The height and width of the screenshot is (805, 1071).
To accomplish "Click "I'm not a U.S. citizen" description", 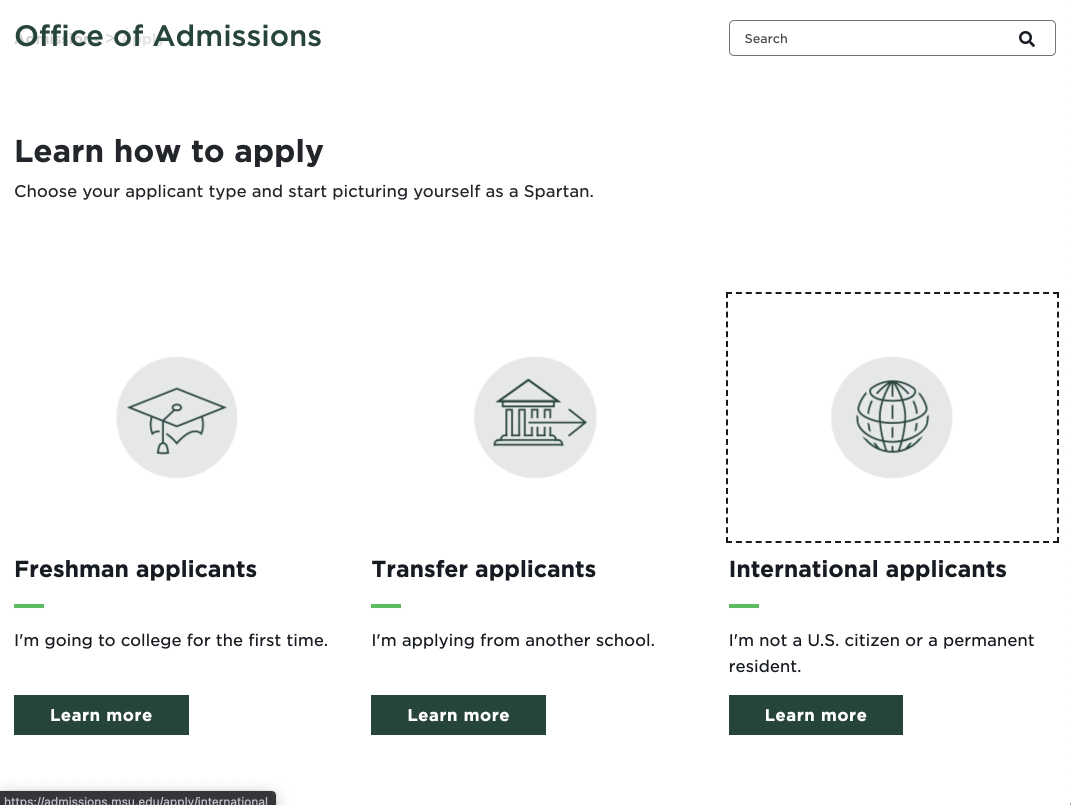I will (x=881, y=653).
